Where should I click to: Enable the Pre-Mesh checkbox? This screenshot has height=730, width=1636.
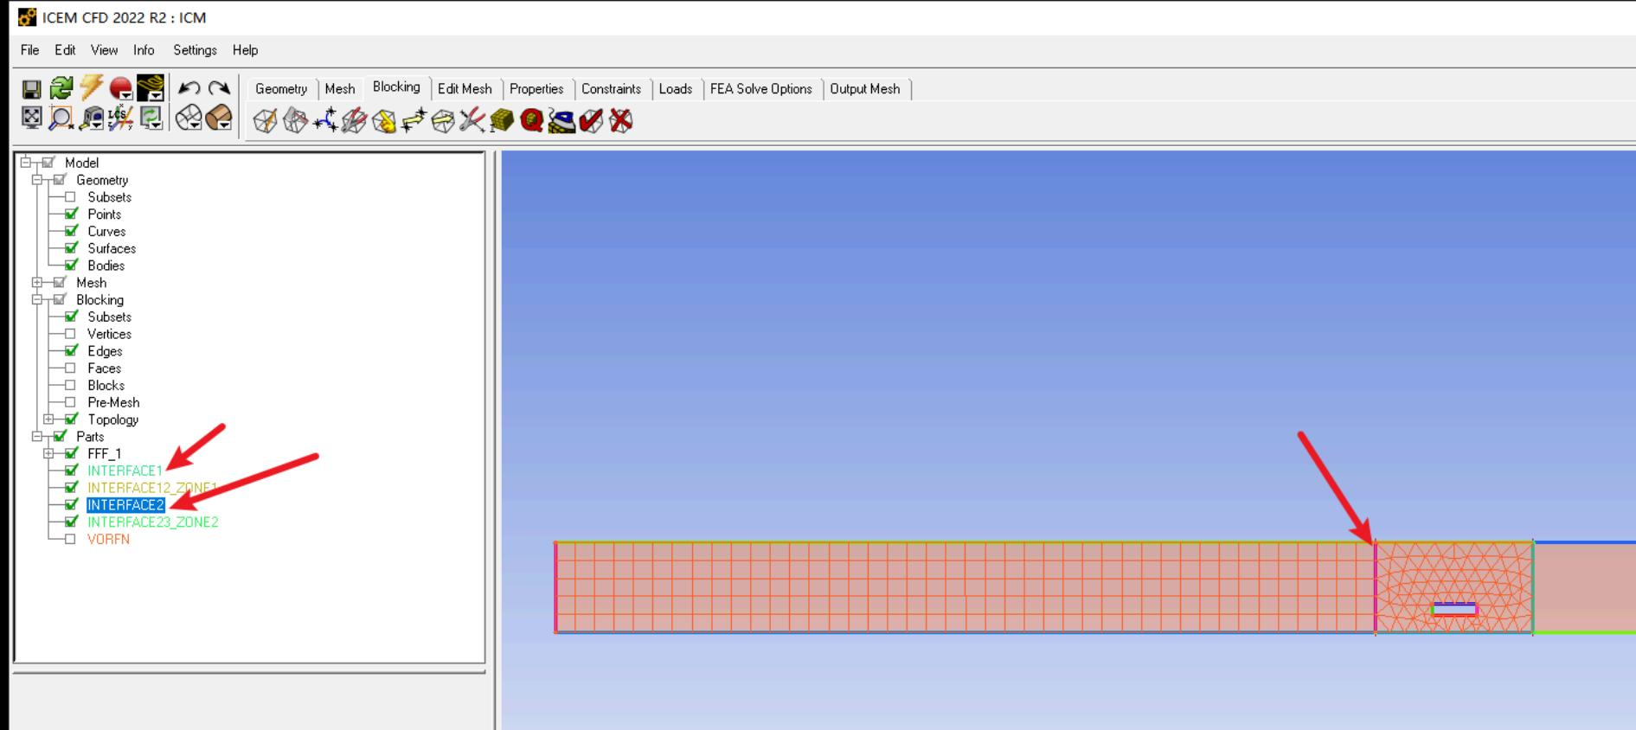tap(71, 402)
